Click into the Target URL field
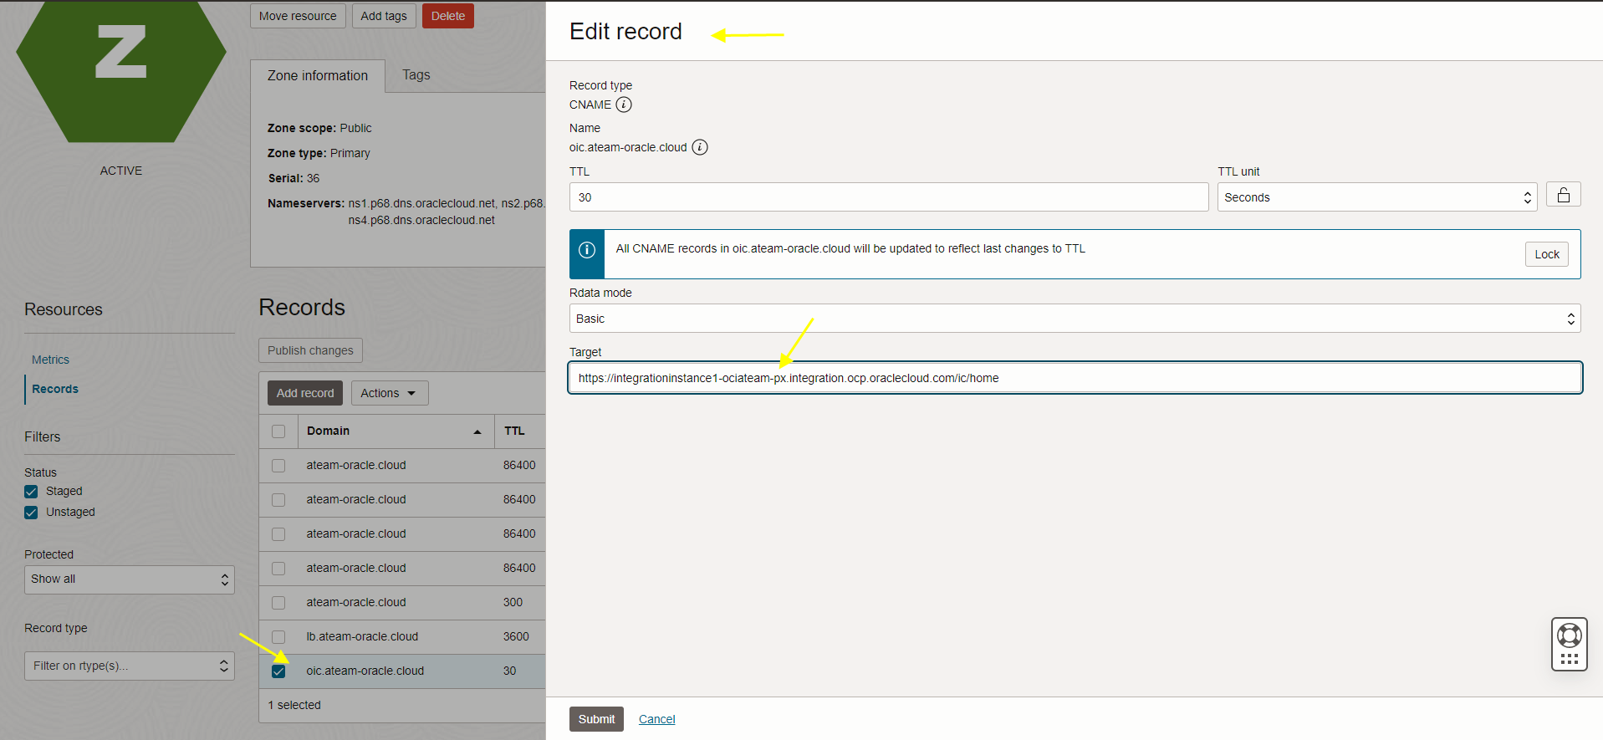 tap(1075, 378)
